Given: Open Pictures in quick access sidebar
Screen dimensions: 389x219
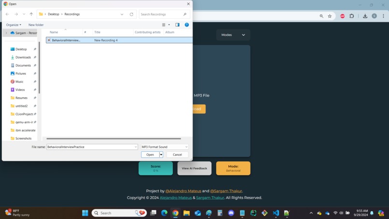Looking at the screenshot, I should click(x=21, y=73).
